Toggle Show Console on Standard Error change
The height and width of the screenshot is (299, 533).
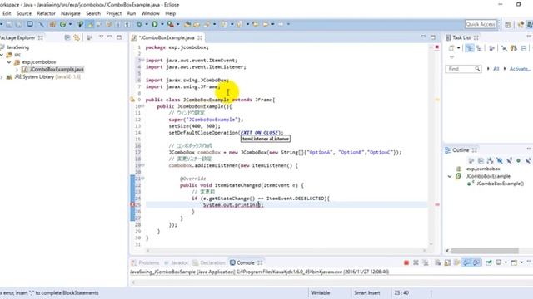coord(476,262)
